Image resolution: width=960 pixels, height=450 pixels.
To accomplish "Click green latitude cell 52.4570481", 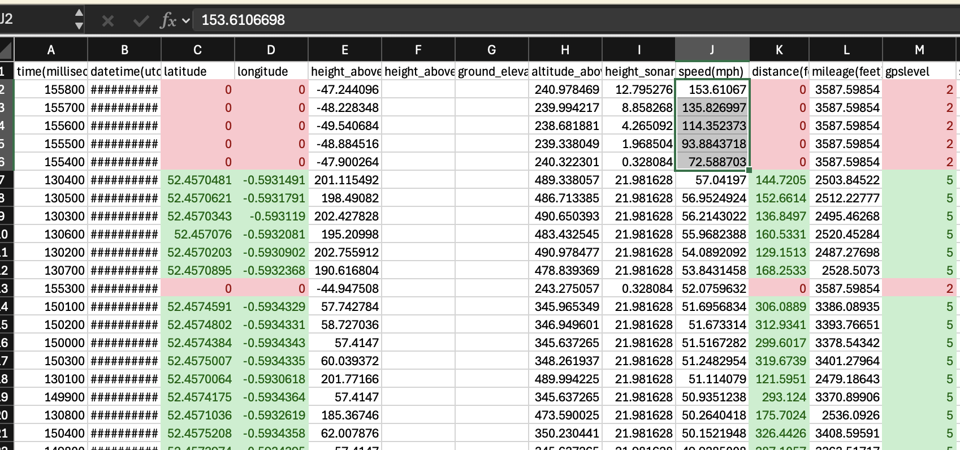I will pyautogui.click(x=197, y=180).
